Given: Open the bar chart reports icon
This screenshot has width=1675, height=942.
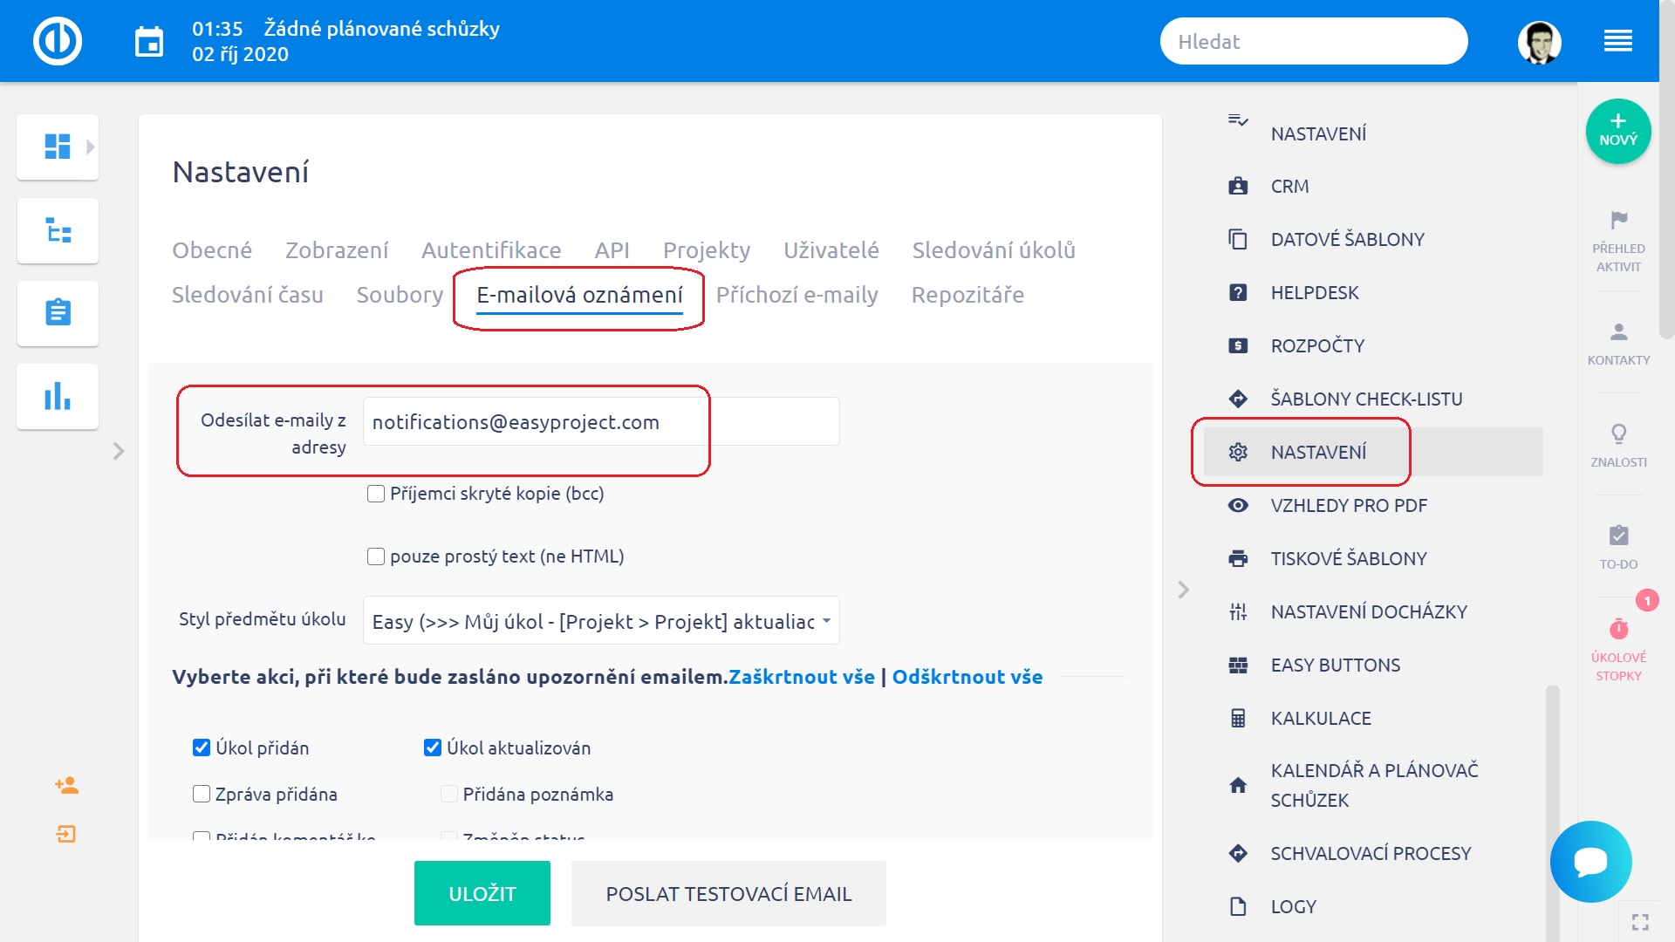Looking at the screenshot, I should coord(58,396).
